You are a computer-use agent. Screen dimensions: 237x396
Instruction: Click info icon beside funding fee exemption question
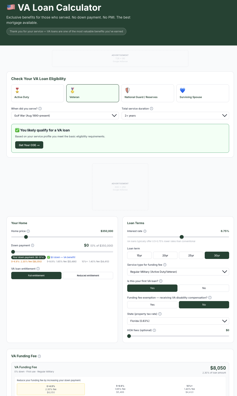pos(210,297)
